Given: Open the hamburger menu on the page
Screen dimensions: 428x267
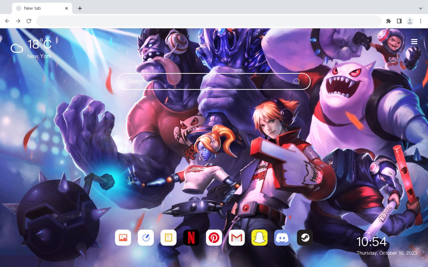Looking at the screenshot, I should 414,42.
